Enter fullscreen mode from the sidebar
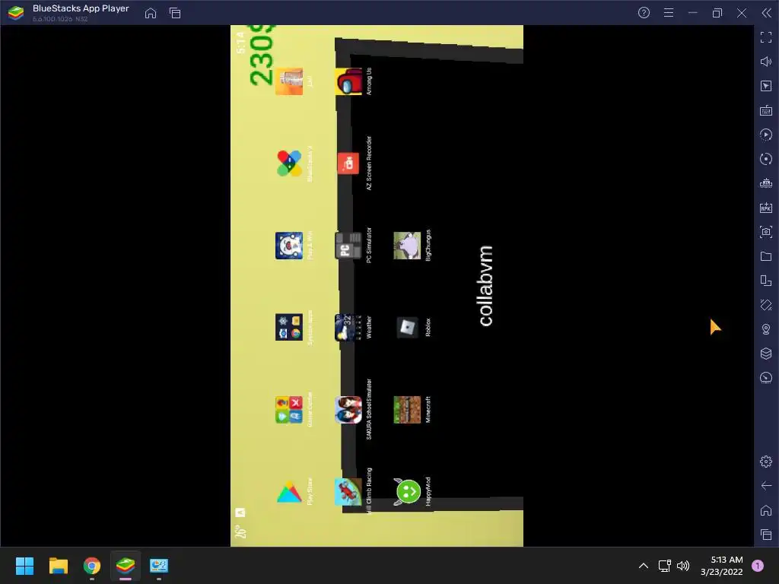Viewport: 779px width, 584px height. click(x=765, y=37)
